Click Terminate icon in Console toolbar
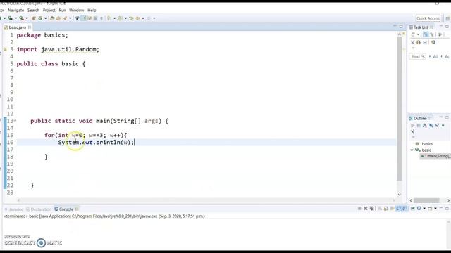The width and height of the screenshot is (451, 253). 359,209
